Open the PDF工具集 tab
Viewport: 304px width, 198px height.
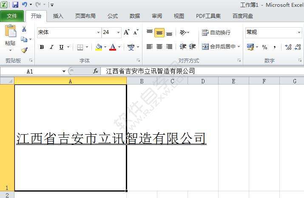(208, 16)
